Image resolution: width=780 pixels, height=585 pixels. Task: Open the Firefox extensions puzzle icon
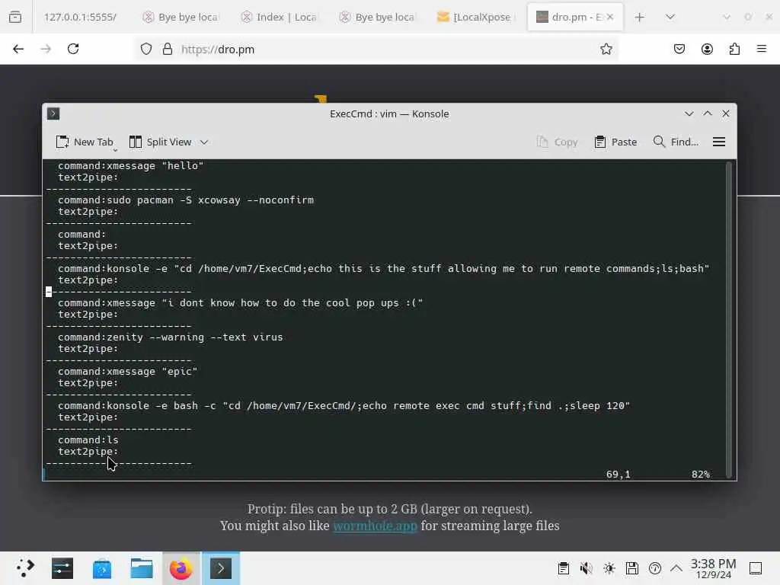[x=734, y=49]
